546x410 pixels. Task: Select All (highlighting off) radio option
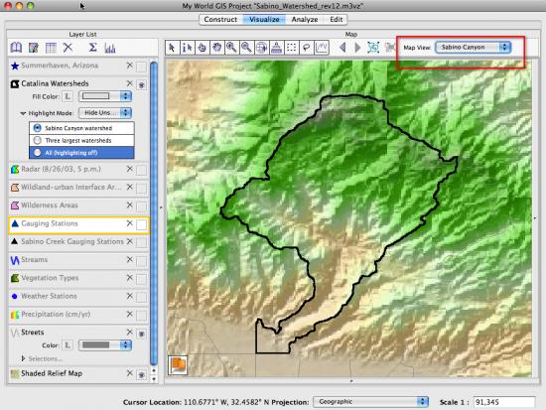coord(38,153)
